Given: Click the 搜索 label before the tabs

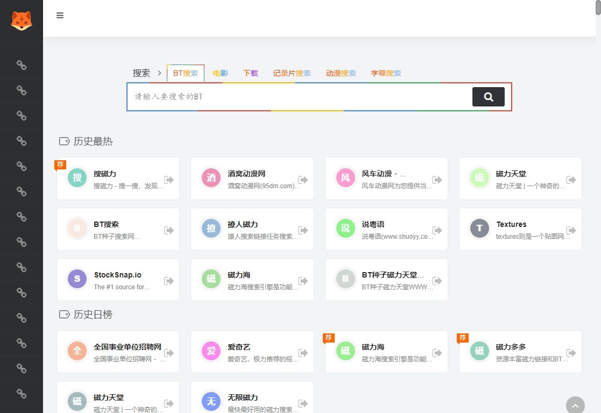Looking at the screenshot, I should coord(142,73).
